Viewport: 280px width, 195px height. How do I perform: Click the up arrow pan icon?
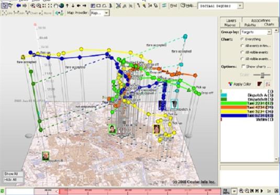pyautogui.click(x=67, y=6)
